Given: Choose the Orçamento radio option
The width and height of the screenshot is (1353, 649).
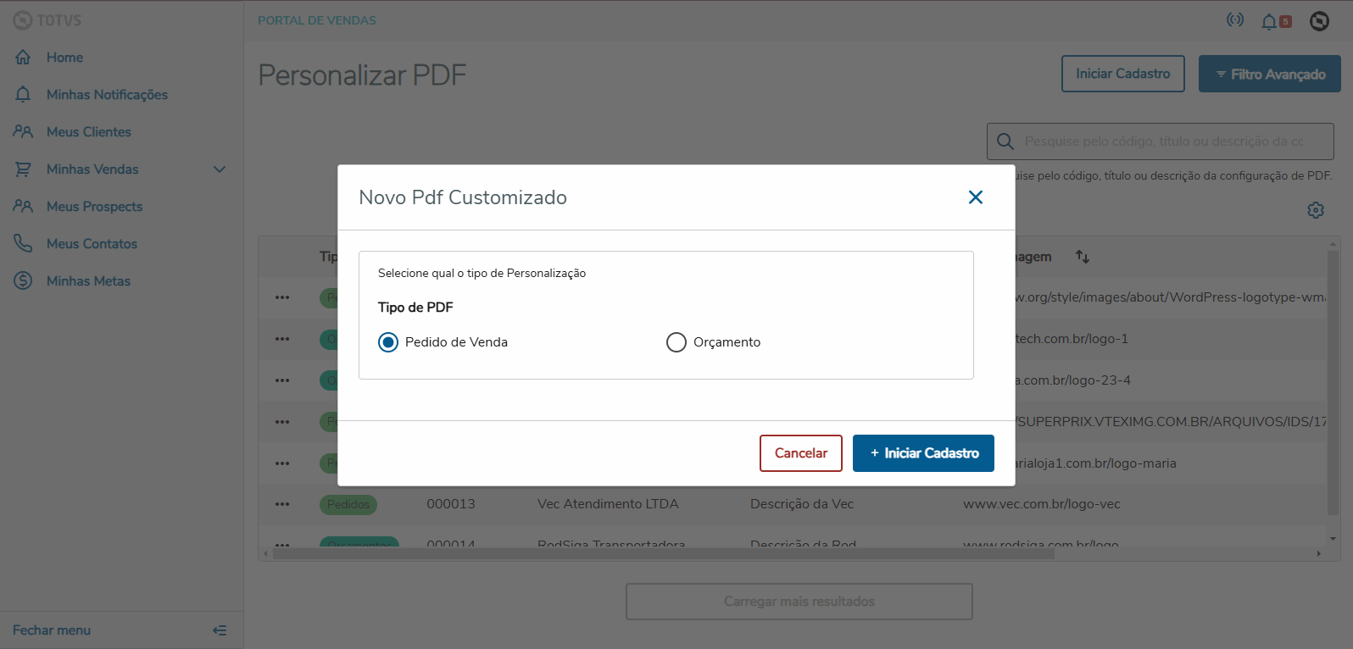Looking at the screenshot, I should 676,342.
